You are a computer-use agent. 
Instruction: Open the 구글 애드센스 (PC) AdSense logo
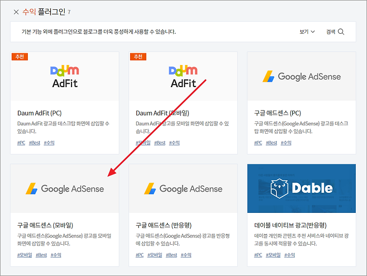301,76
